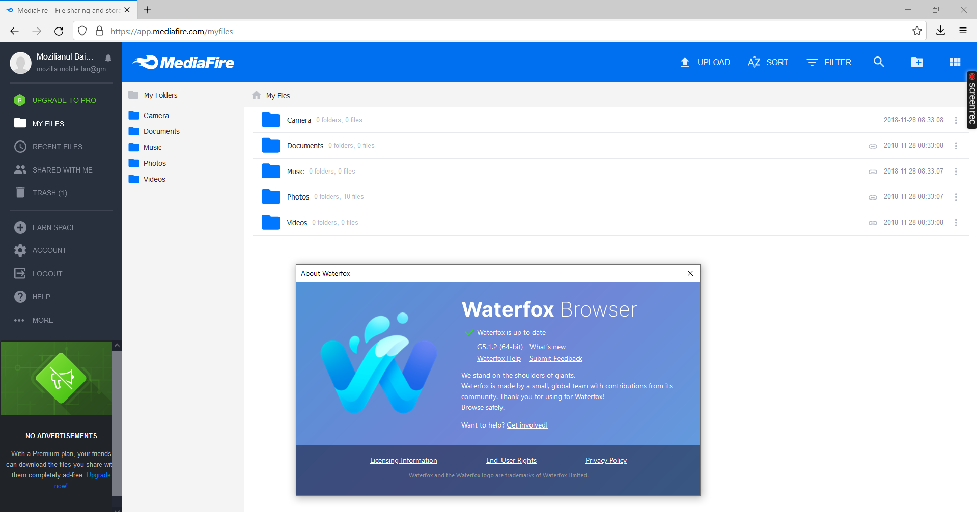Click the search icon in MediaFire toolbar
977x512 pixels.
tap(879, 62)
